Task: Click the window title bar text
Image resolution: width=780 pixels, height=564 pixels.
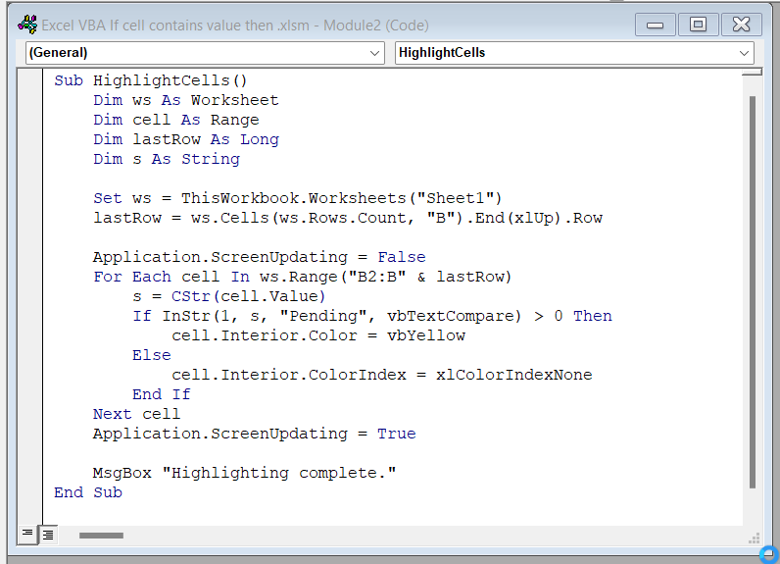Action: [235, 25]
